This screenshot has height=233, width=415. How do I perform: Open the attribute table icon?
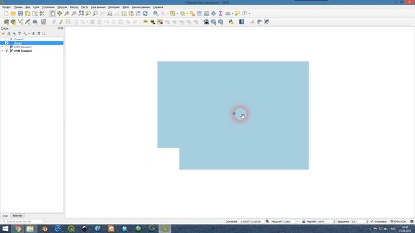point(199,13)
